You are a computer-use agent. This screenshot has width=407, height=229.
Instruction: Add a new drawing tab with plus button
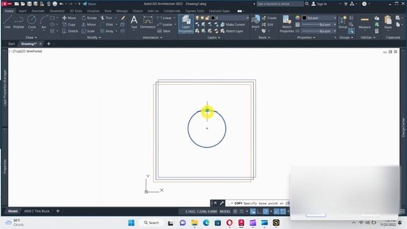coord(48,44)
